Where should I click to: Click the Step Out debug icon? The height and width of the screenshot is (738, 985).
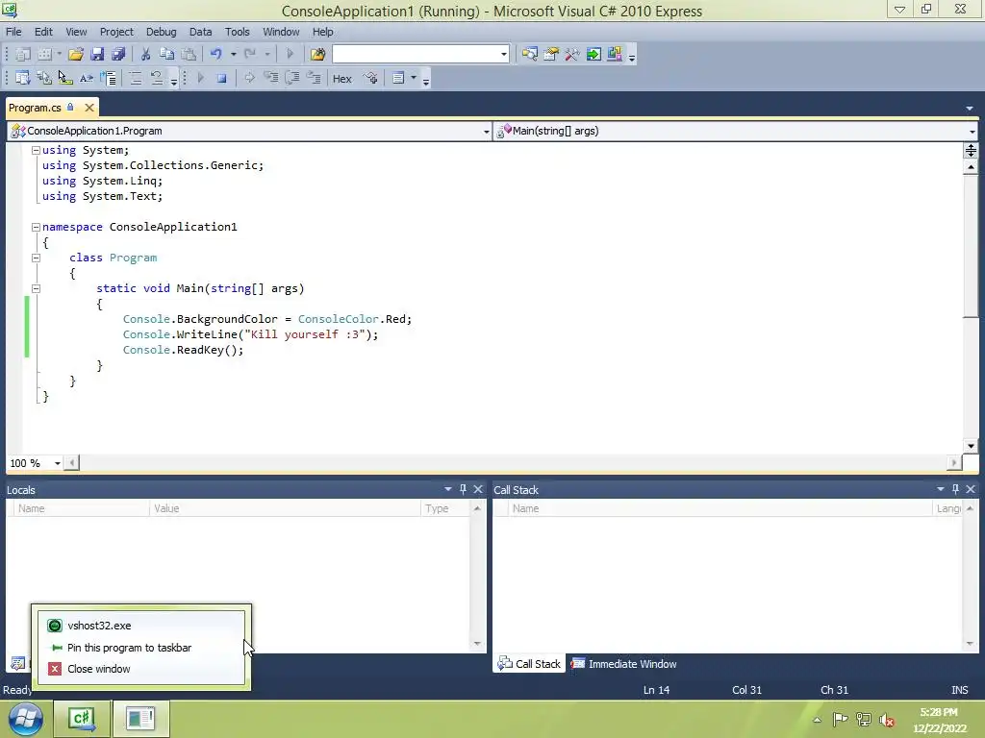pos(314,79)
